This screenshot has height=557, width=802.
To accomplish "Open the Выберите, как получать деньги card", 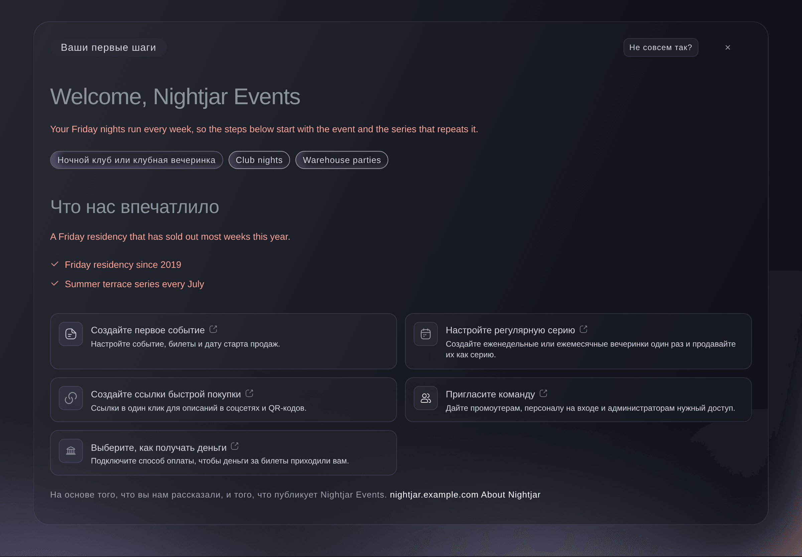I will (224, 453).
